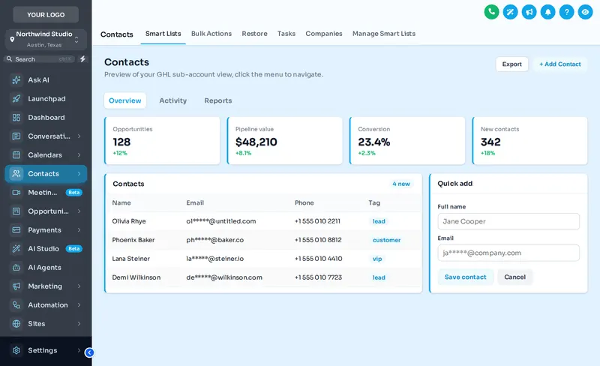
Task: Click the location pin icon by Northwind Studio
Action: point(12,40)
